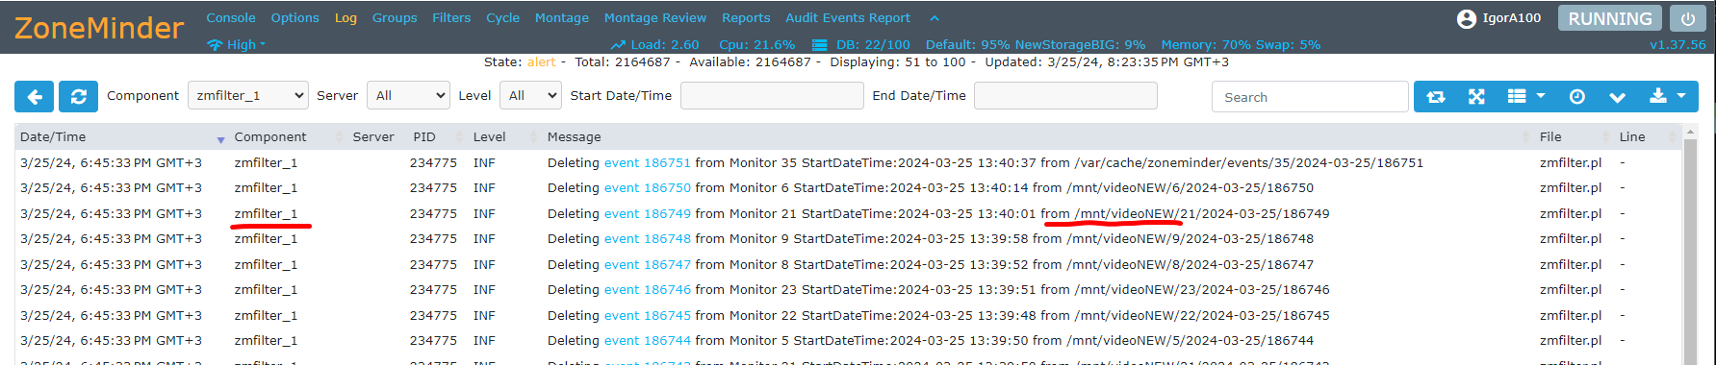
Task: Open event 186751 link
Action: pos(648,162)
